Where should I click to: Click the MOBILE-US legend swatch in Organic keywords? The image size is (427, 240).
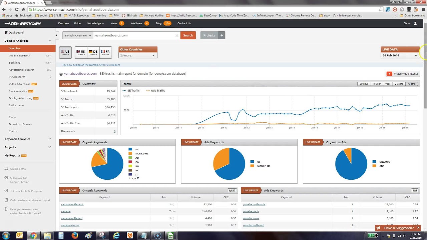130,154
